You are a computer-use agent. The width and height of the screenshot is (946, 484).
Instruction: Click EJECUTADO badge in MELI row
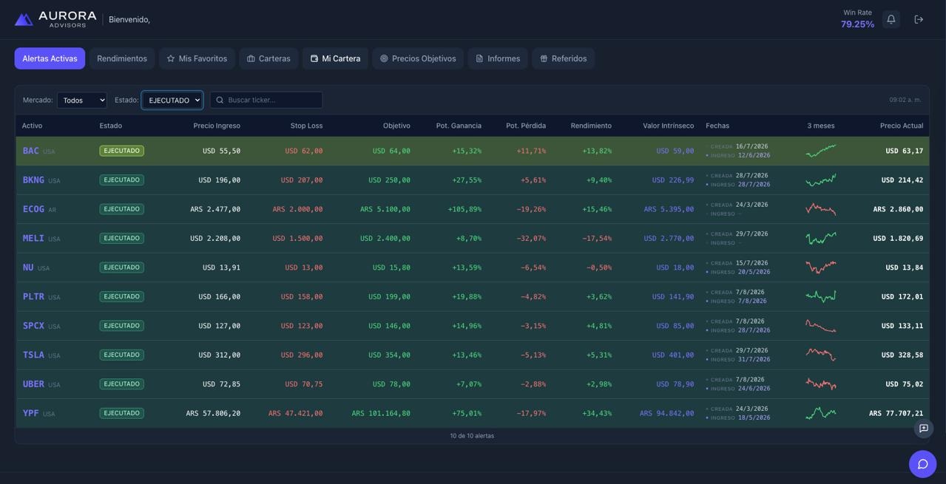(x=122, y=238)
